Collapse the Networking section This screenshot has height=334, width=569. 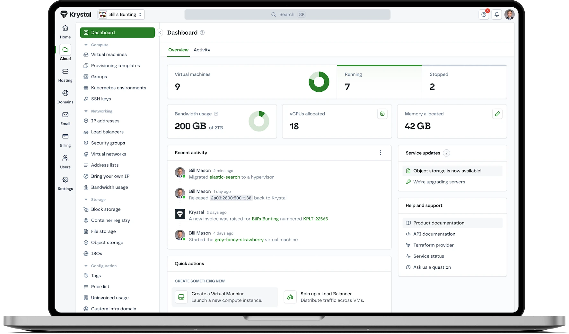[x=86, y=111]
